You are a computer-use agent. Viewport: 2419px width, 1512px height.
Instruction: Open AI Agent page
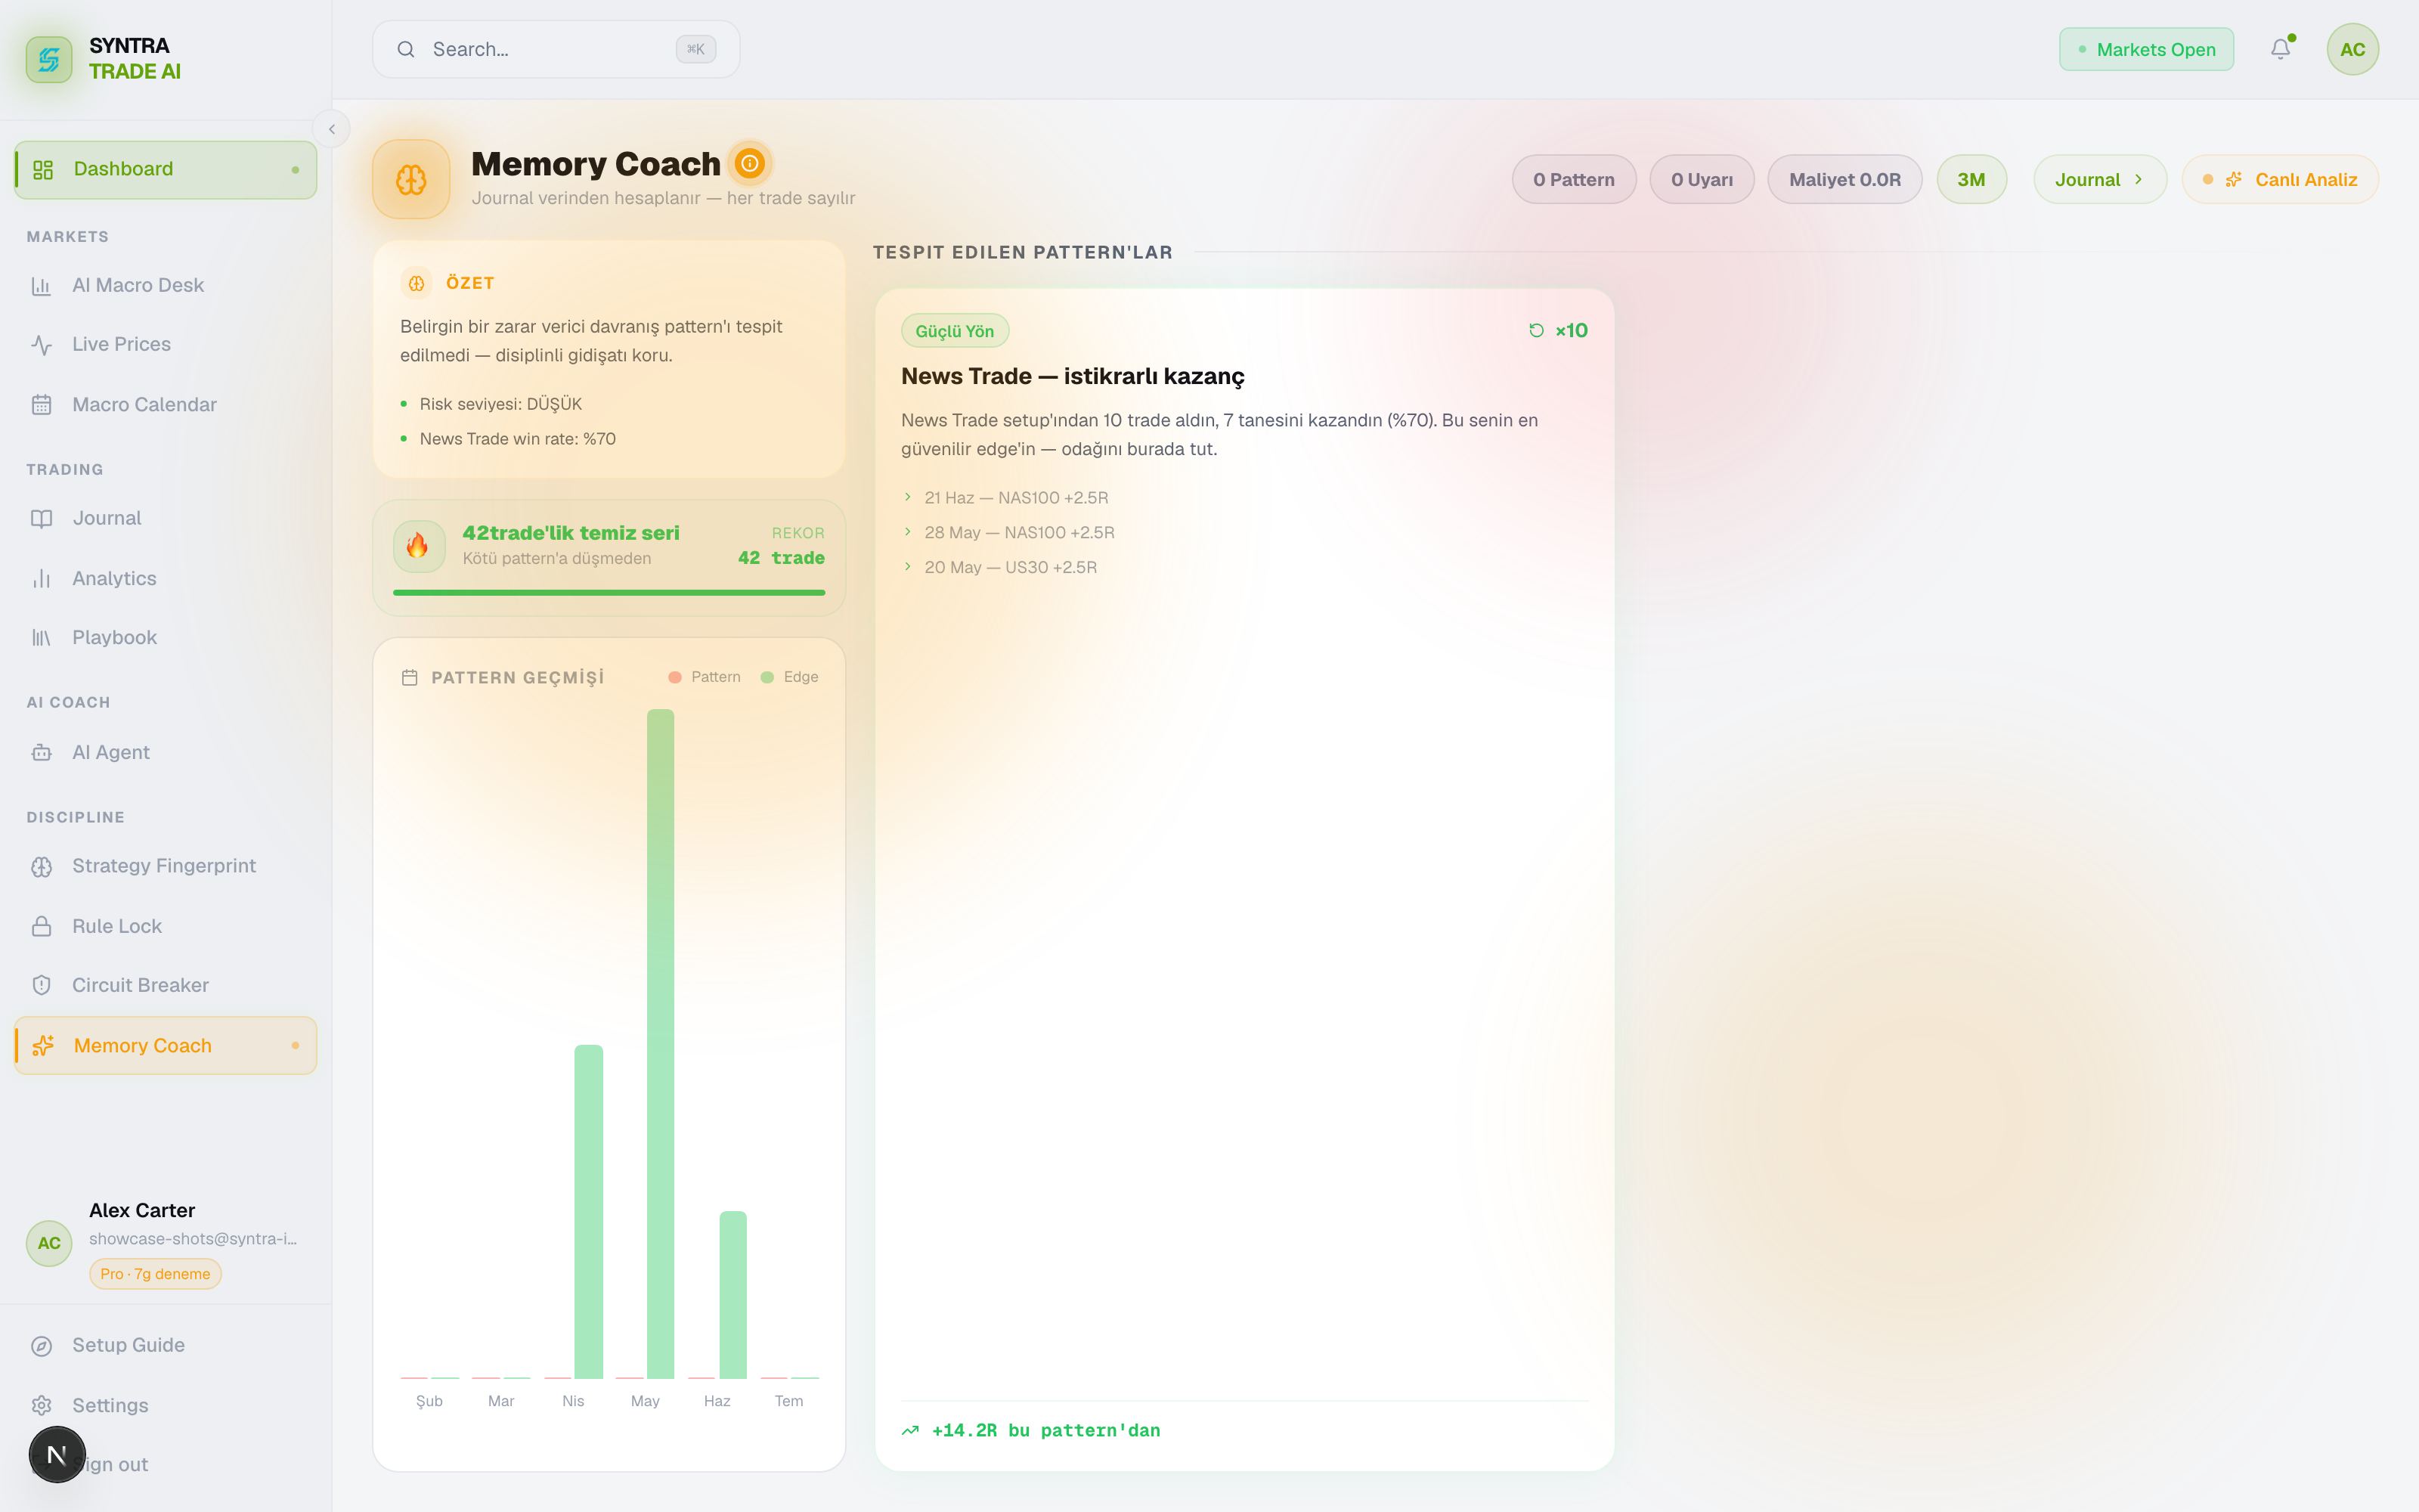pos(165,753)
